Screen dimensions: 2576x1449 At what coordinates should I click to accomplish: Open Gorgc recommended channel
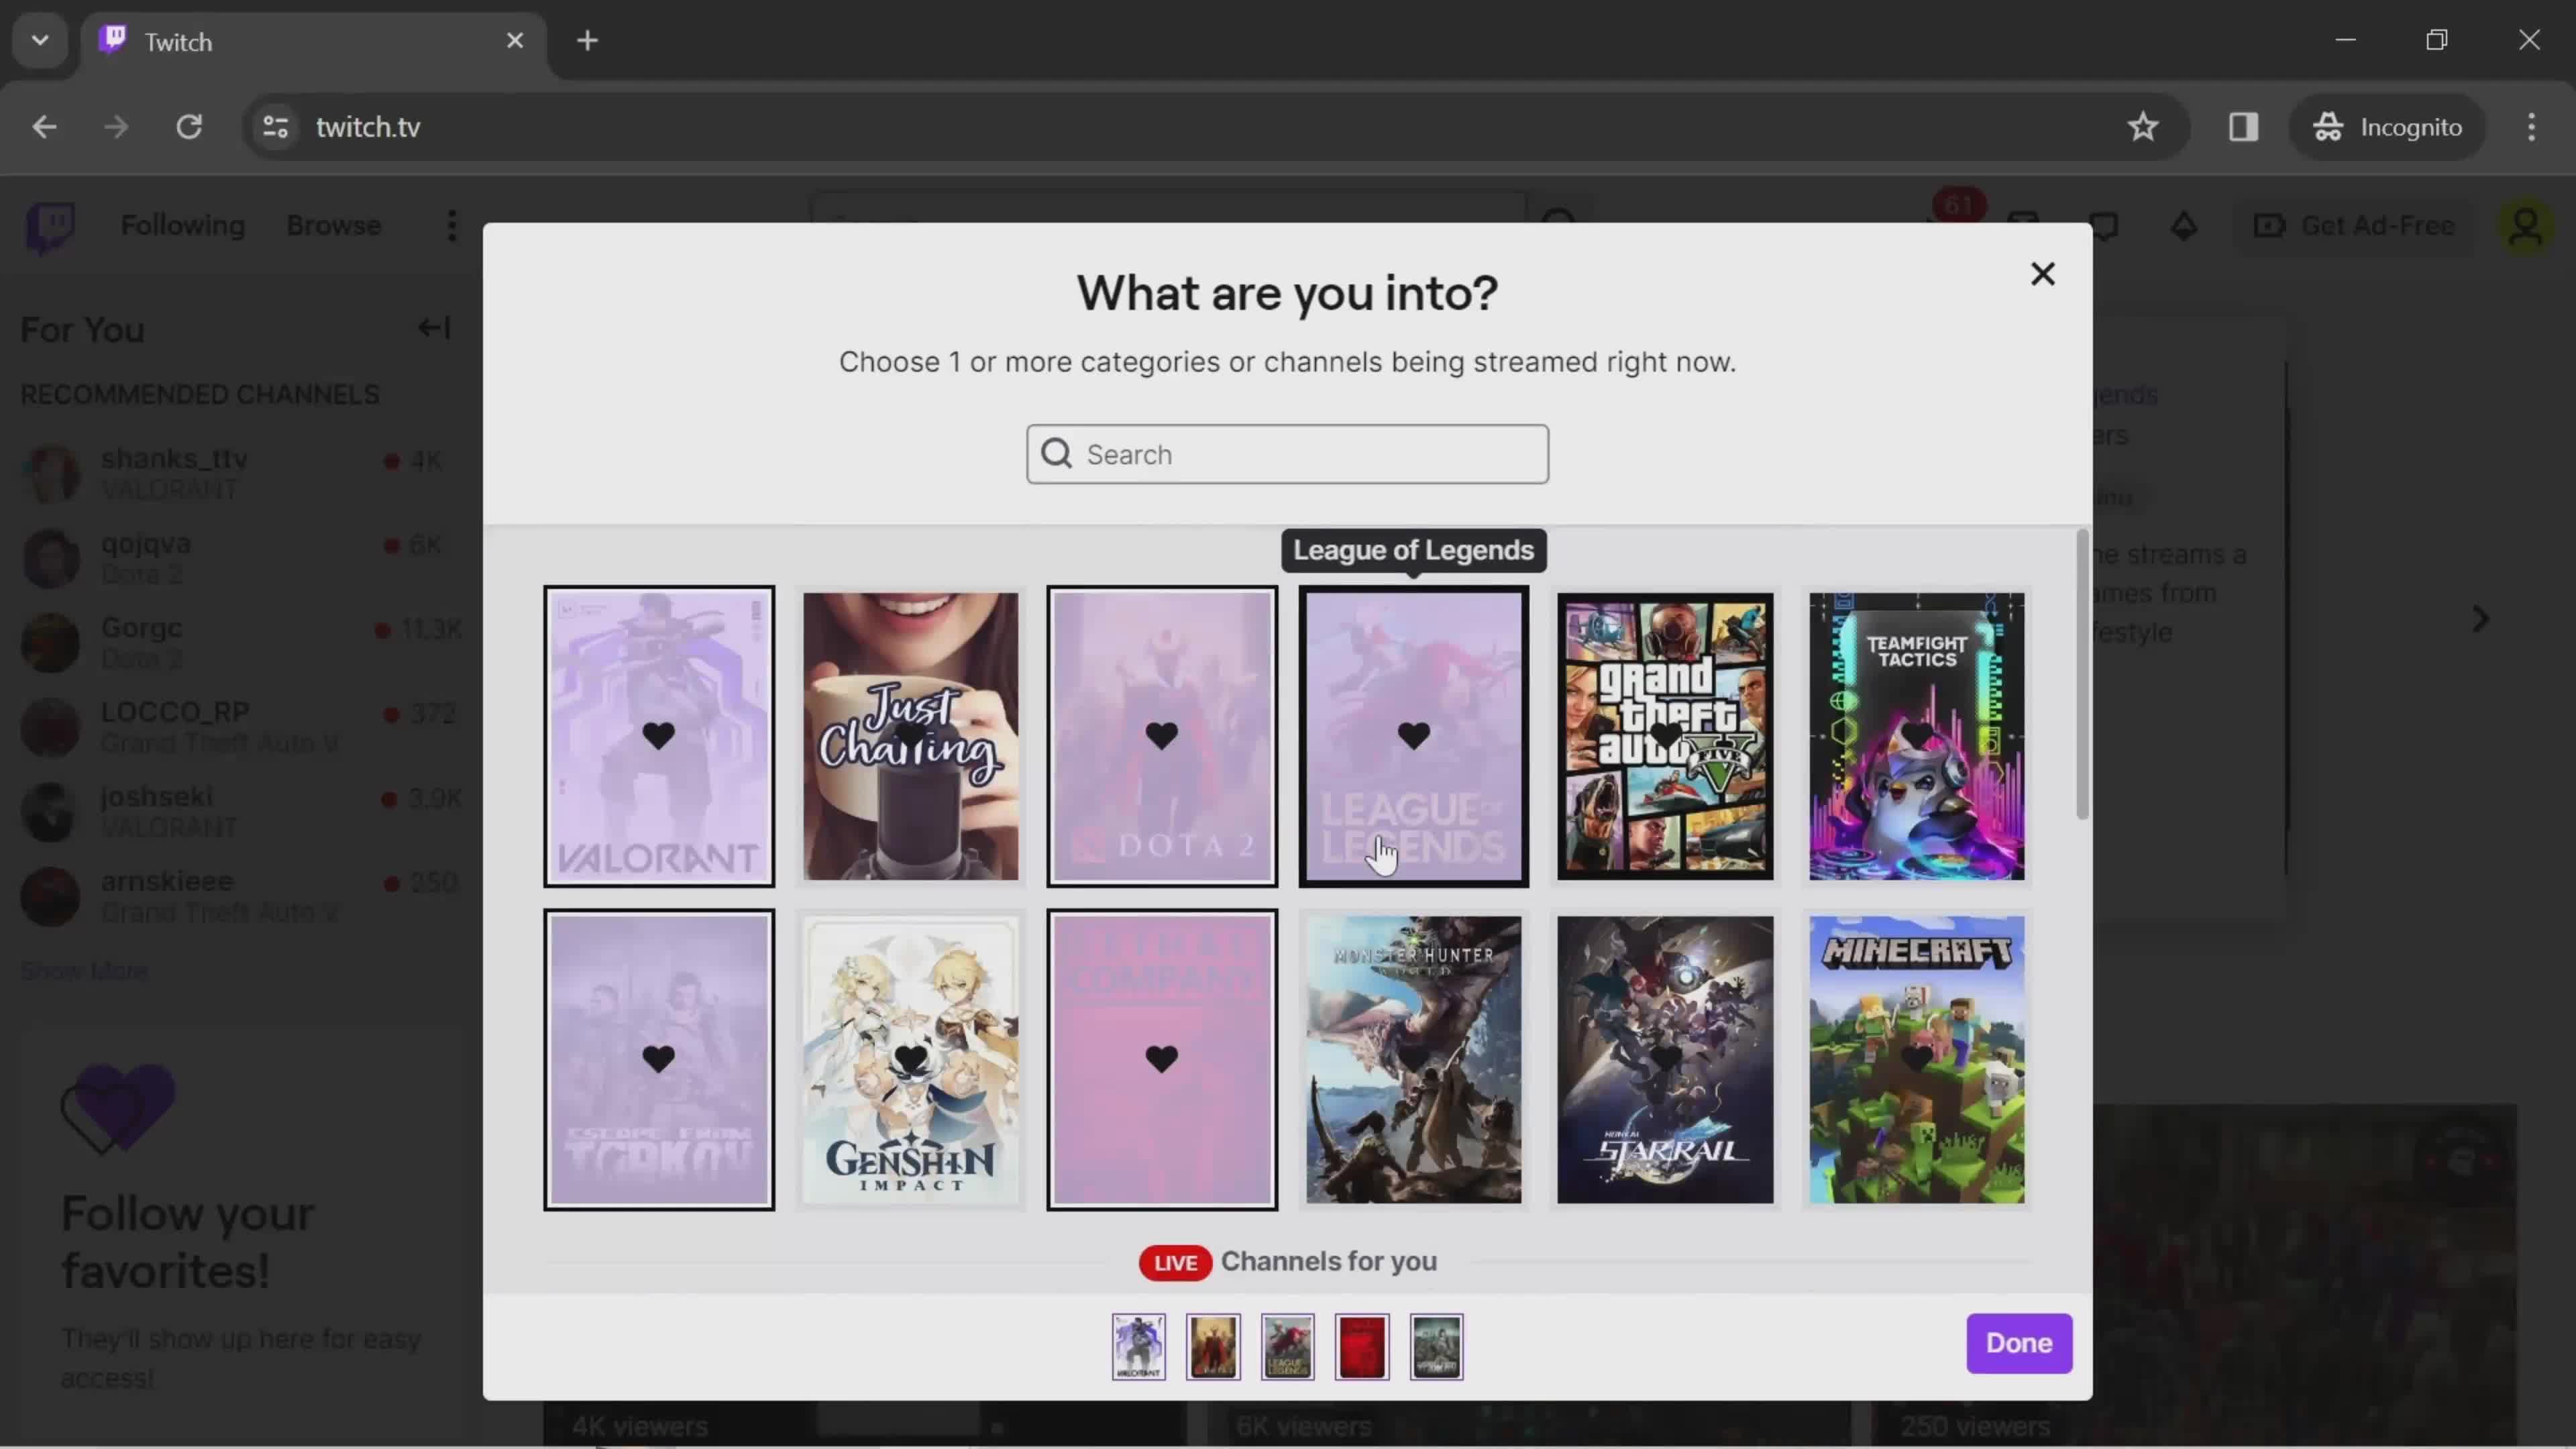tap(240, 642)
